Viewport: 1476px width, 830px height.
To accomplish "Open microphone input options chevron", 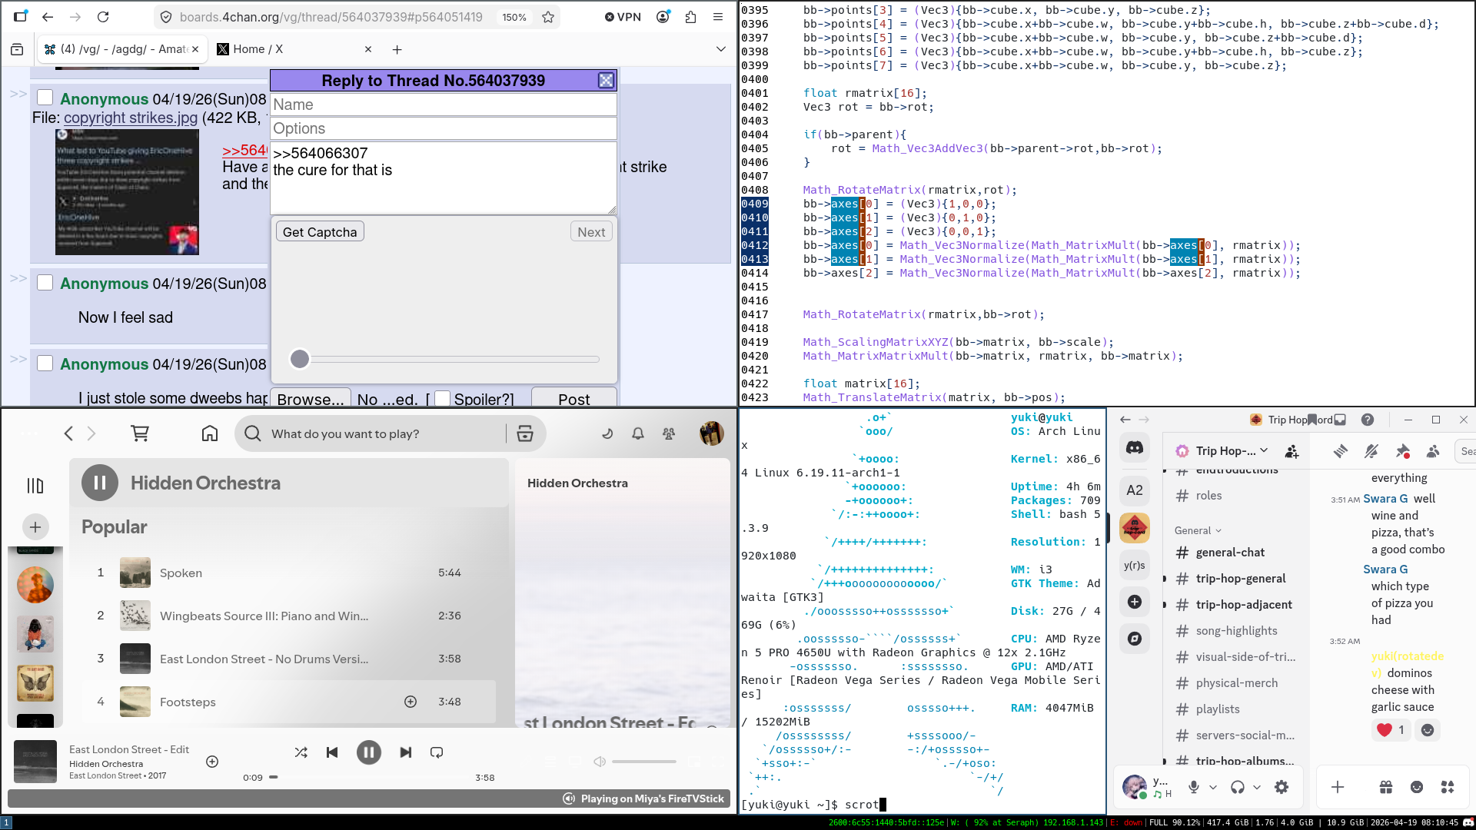I will 1213,787.
